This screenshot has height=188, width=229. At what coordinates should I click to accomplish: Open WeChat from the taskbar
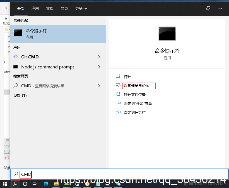[x=118, y=184]
